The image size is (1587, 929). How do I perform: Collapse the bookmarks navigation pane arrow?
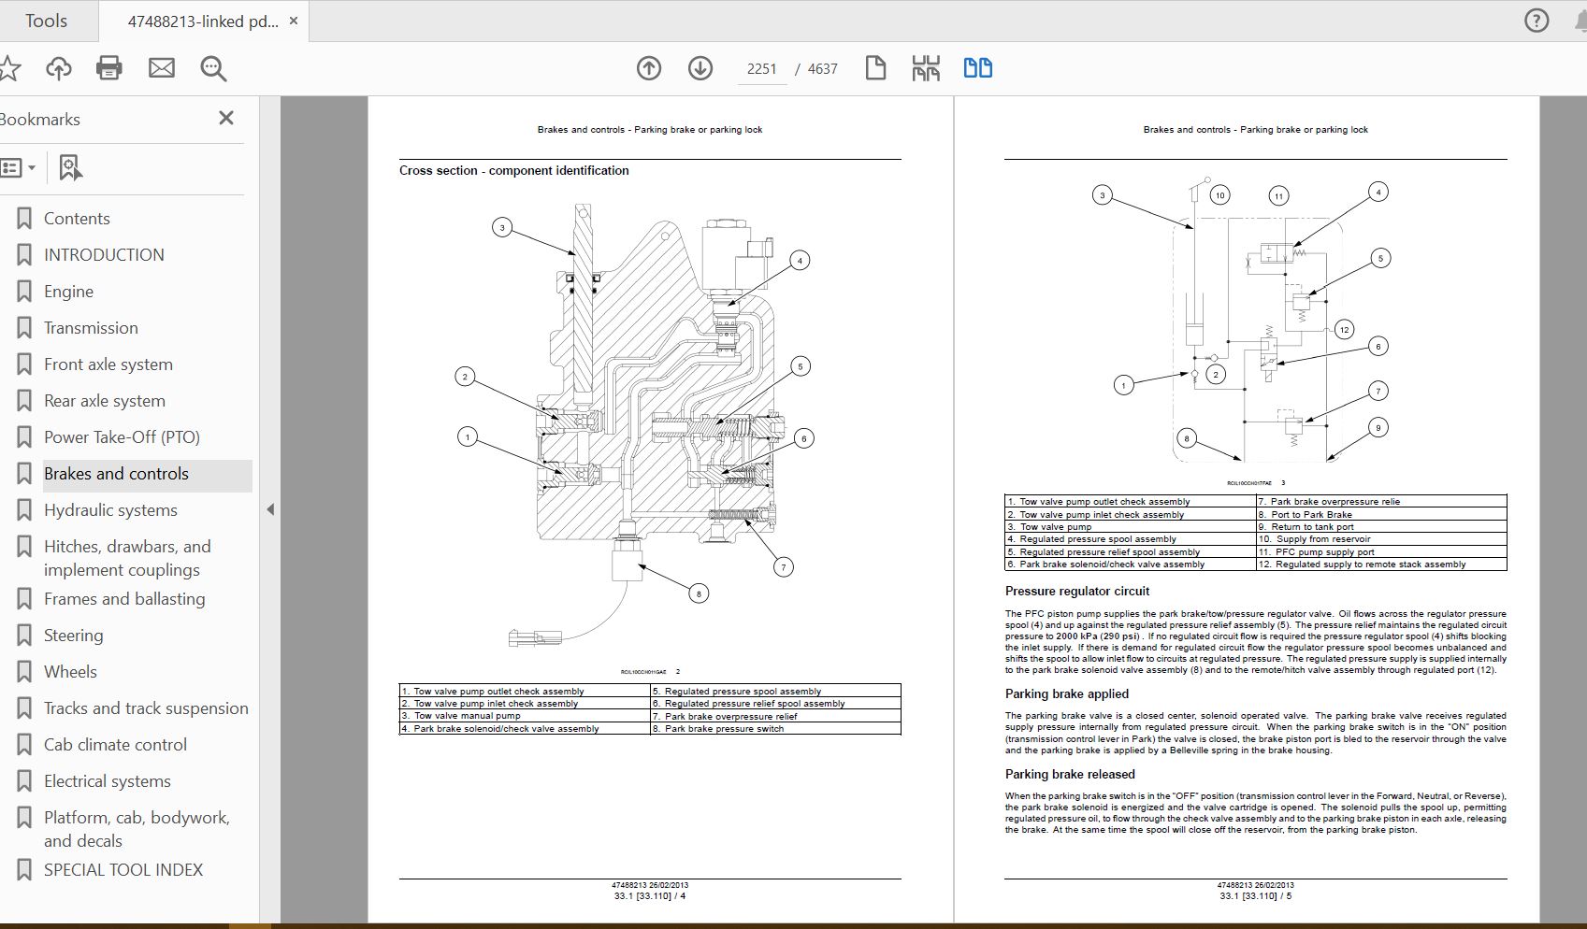270,509
